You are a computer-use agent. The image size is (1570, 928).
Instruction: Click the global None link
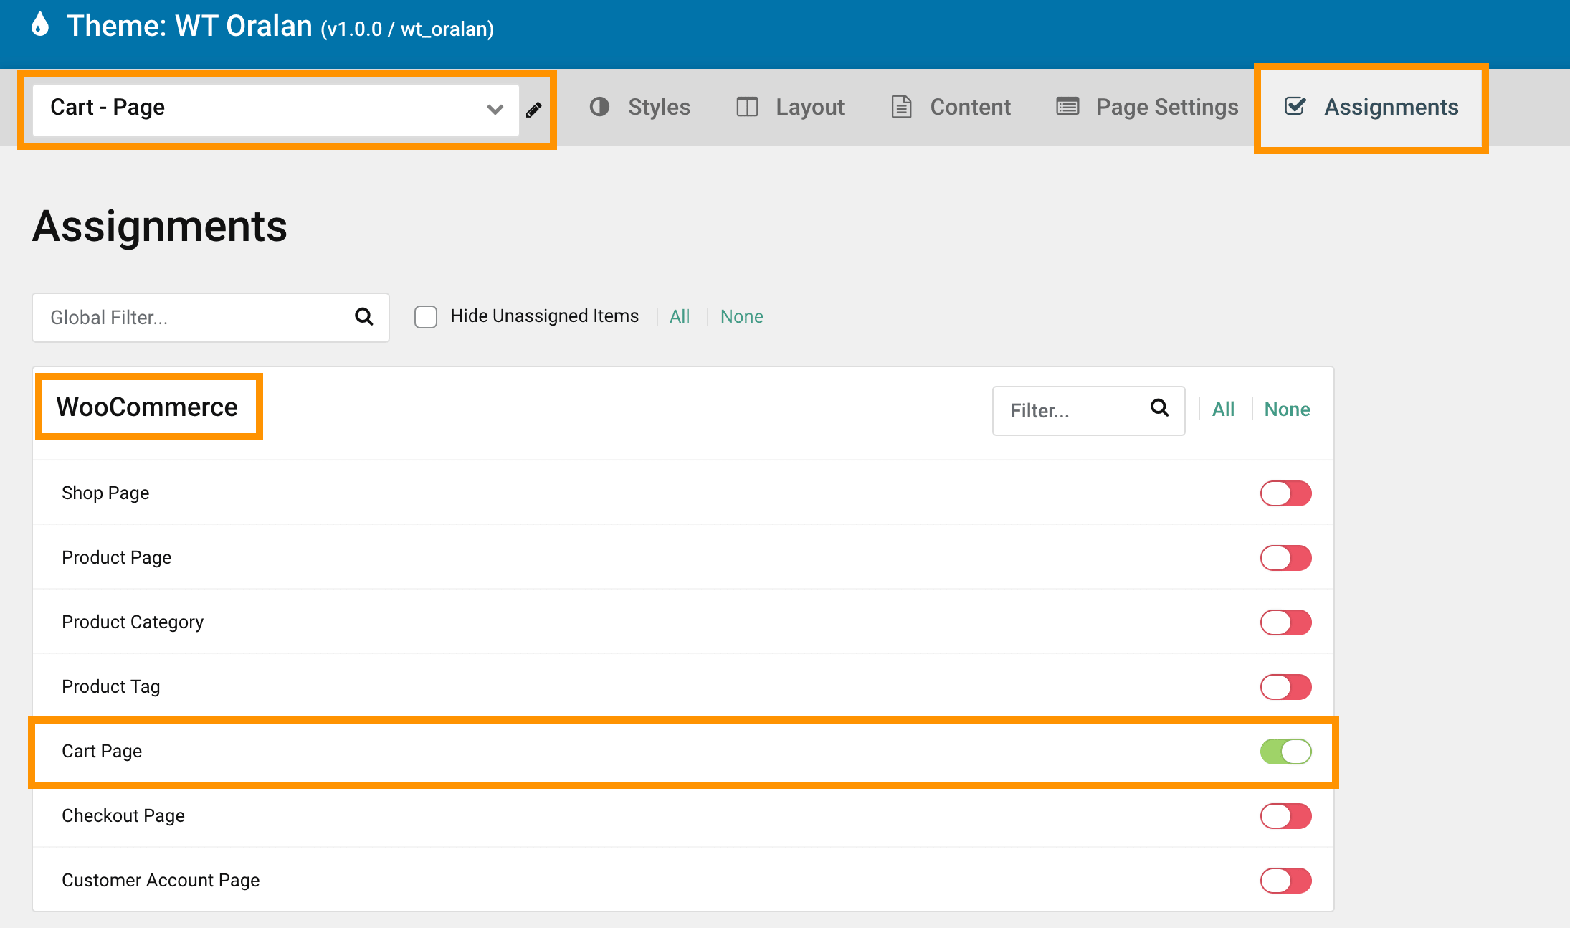pyautogui.click(x=742, y=316)
